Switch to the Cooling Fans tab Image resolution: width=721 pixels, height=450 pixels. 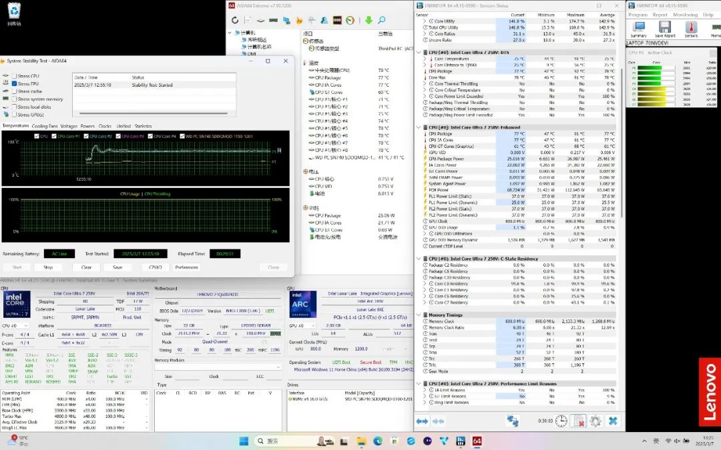click(x=45, y=126)
